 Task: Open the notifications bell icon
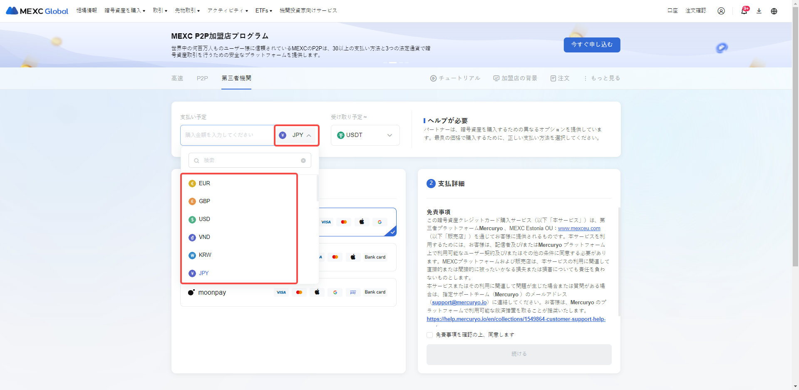click(744, 11)
